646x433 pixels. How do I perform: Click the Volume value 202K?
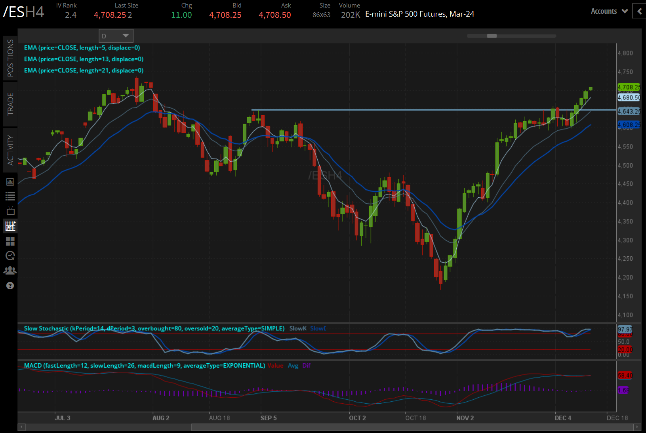(x=351, y=15)
